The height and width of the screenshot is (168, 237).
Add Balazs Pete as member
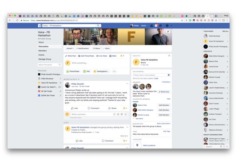click(x=164, y=105)
